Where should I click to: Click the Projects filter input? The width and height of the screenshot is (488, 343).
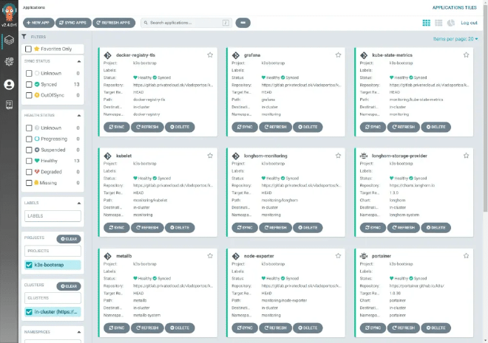coord(52,251)
